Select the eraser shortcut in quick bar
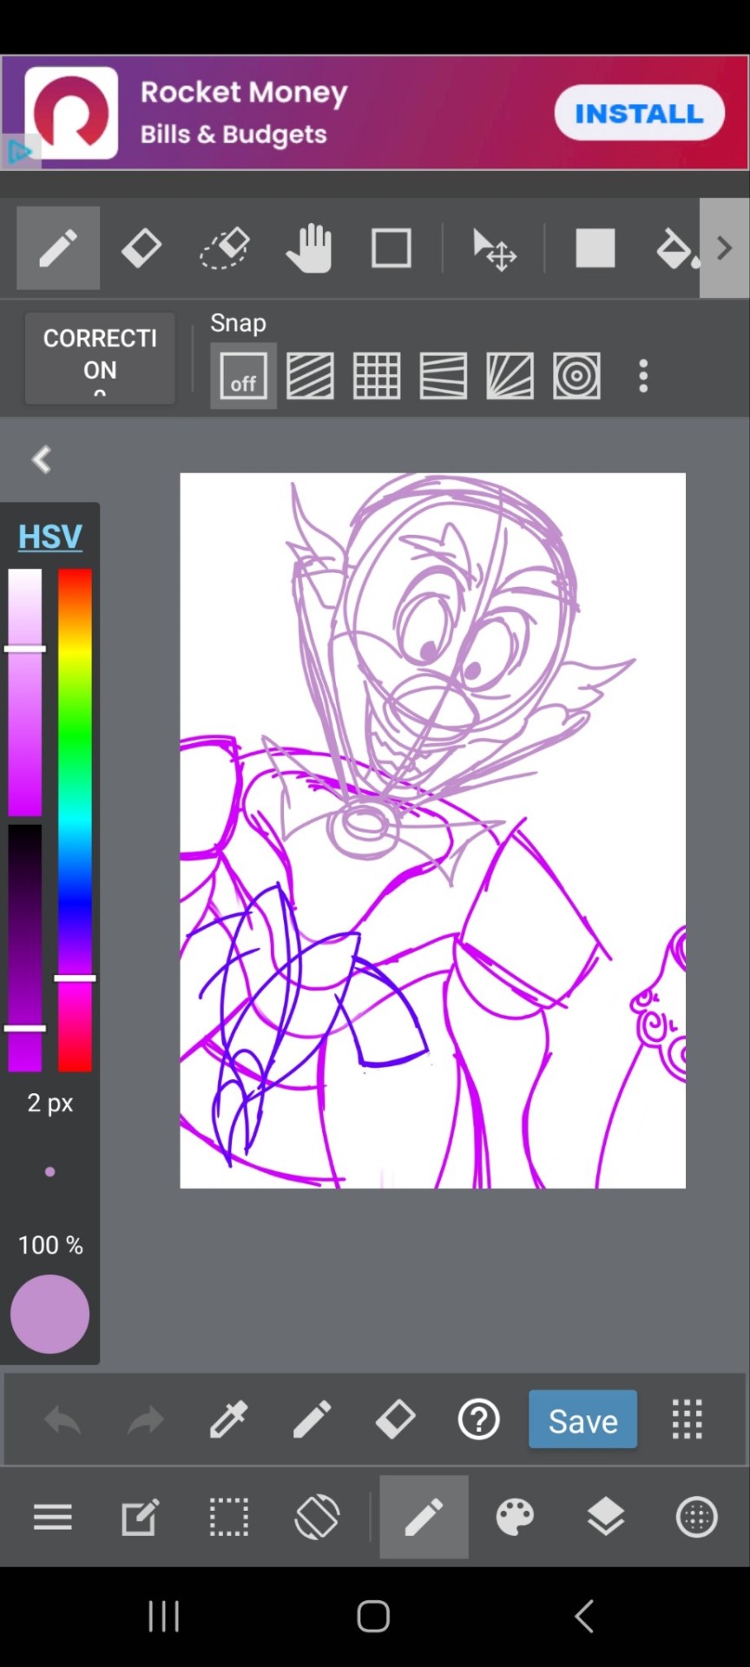 [395, 1420]
